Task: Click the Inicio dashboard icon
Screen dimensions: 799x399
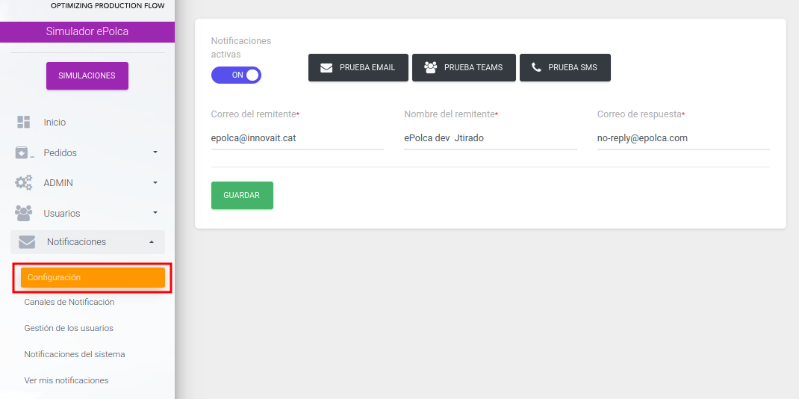Action: (23, 122)
